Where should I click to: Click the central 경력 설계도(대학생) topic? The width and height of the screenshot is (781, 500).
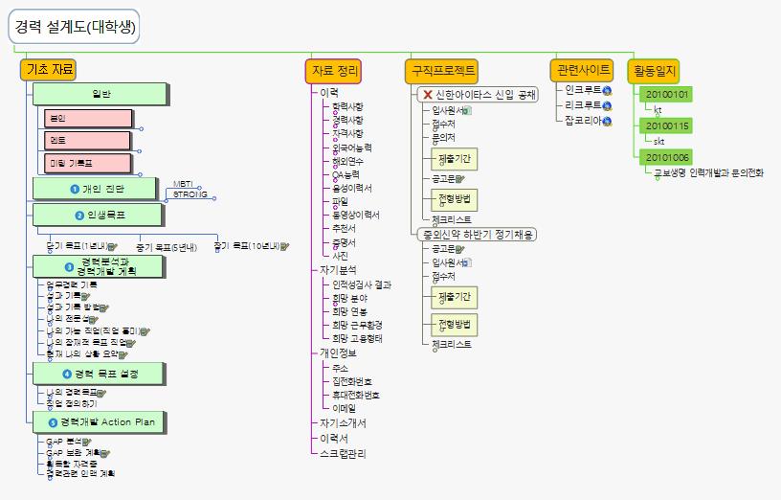(x=75, y=27)
